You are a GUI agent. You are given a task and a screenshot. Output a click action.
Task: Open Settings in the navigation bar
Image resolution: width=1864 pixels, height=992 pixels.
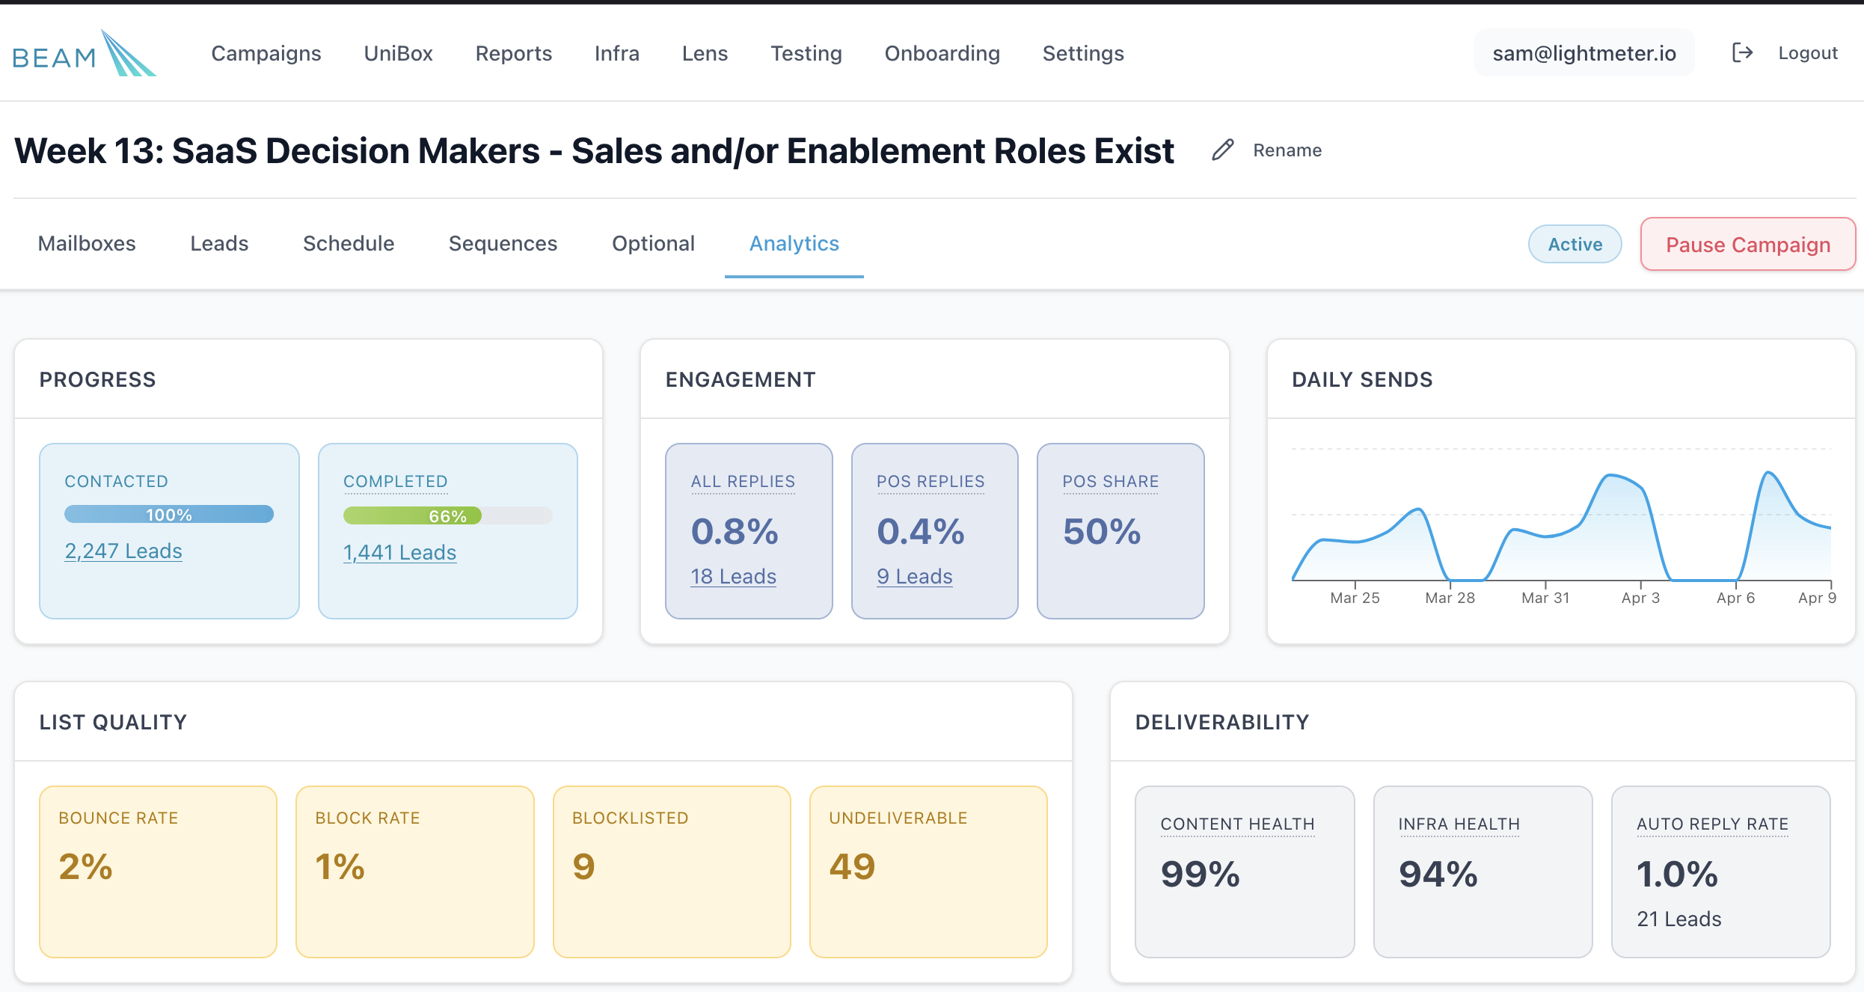click(1083, 53)
